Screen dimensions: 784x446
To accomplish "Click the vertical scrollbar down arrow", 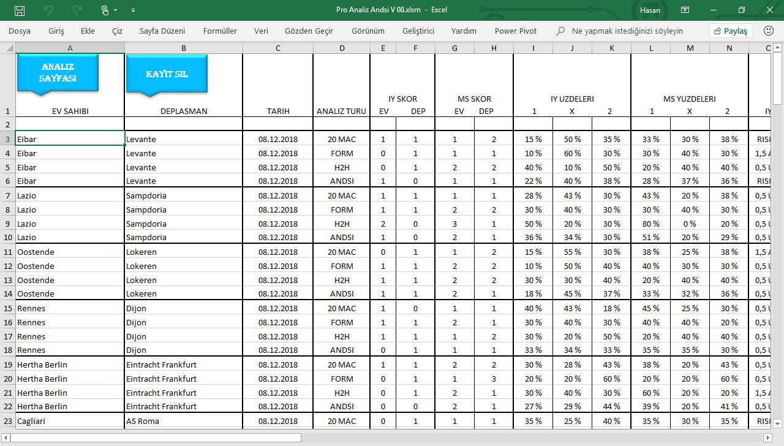I will 778,424.
